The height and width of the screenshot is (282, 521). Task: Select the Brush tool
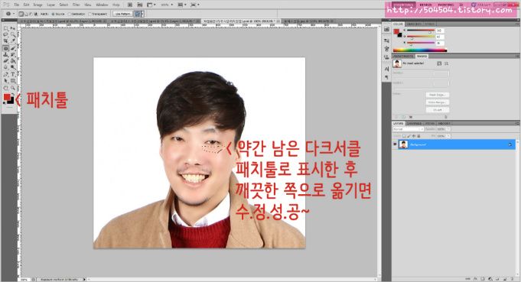13,48
